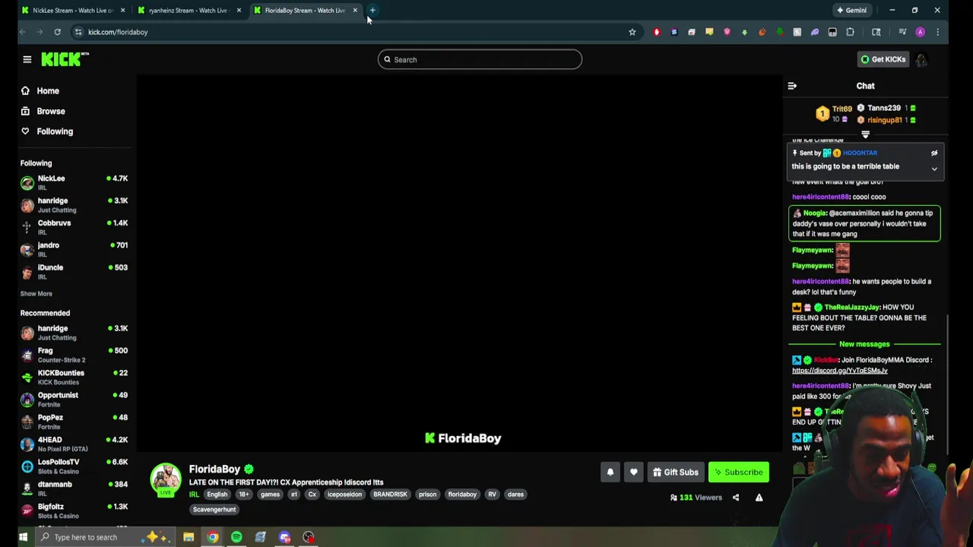Open Bigfoltz recommended channel

[74, 511]
